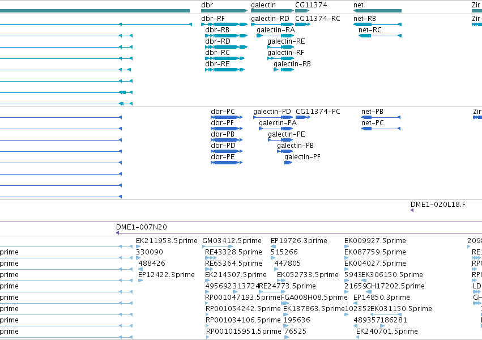
Task: Select the 330090 EST feature
Action: point(138,258)
